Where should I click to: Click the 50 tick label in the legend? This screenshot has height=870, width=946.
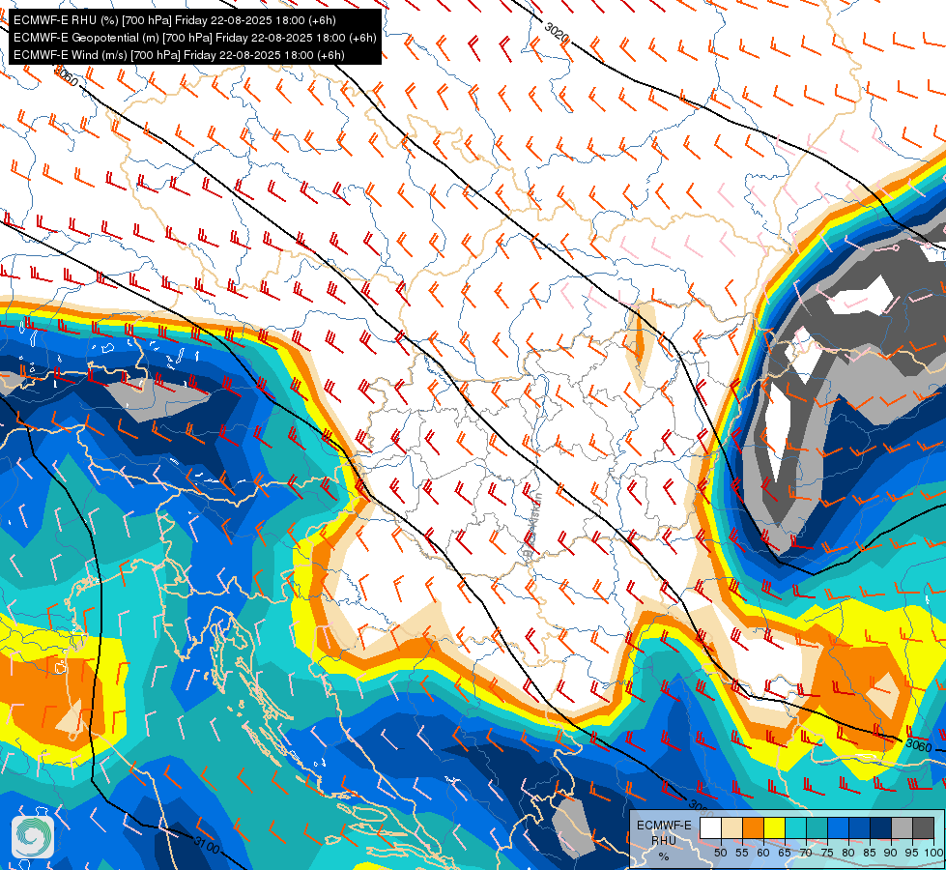tap(720, 853)
